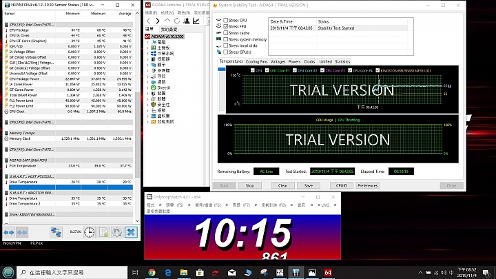Expand 顯示 node in AIDA64 tree
This screenshot has height=279, width=496.
[147, 65]
